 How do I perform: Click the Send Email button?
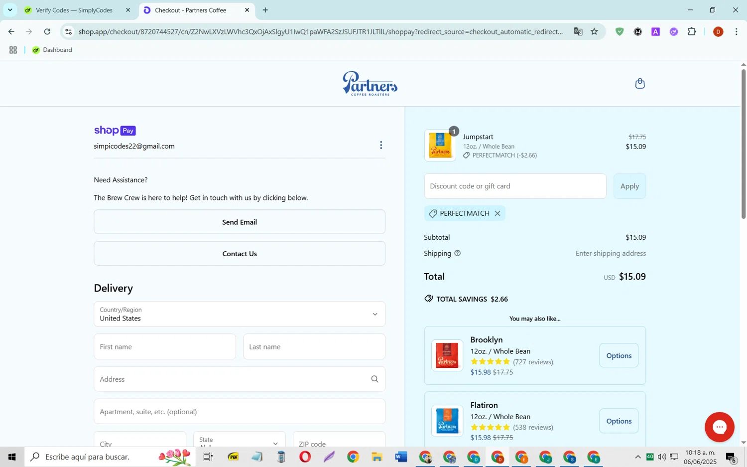click(240, 222)
